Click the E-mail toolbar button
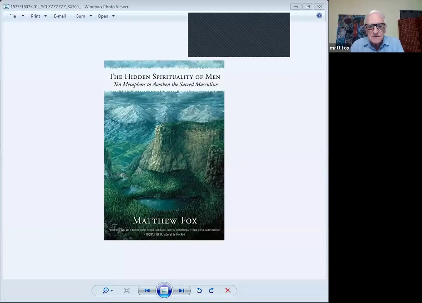This screenshot has height=303, width=422. click(60, 16)
